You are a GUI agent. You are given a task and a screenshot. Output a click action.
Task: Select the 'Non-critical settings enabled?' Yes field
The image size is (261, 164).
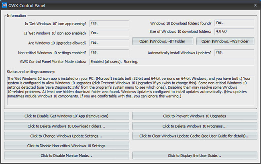tap(109, 53)
